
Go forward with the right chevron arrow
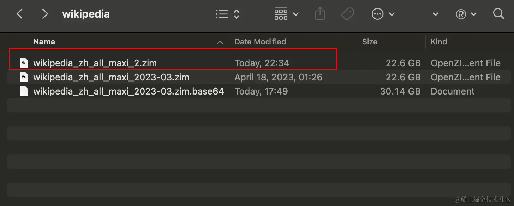(x=44, y=14)
